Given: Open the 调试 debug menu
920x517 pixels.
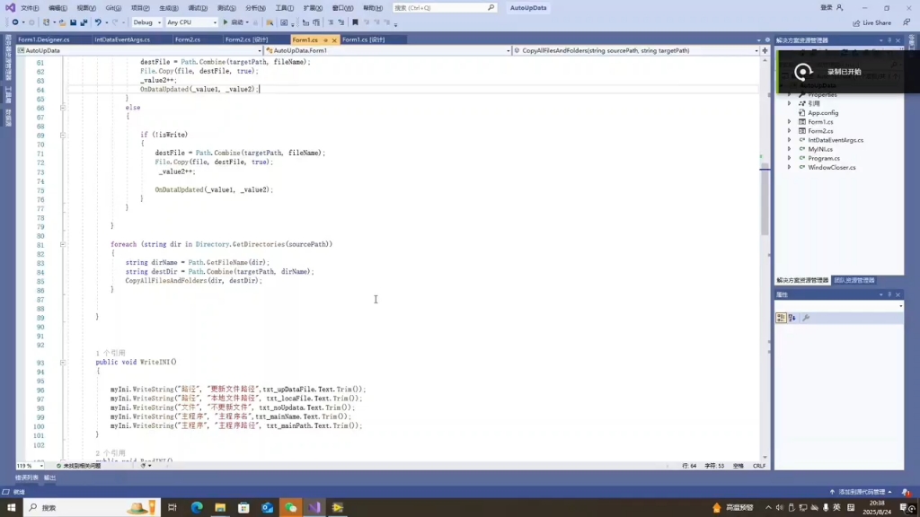Looking at the screenshot, I should (198, 7).
